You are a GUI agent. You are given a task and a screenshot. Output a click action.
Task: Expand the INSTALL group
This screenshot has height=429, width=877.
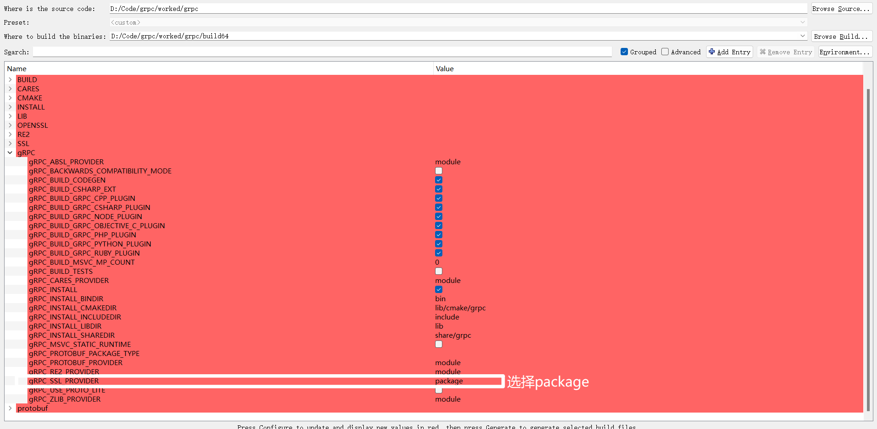(x=10, y=107)
